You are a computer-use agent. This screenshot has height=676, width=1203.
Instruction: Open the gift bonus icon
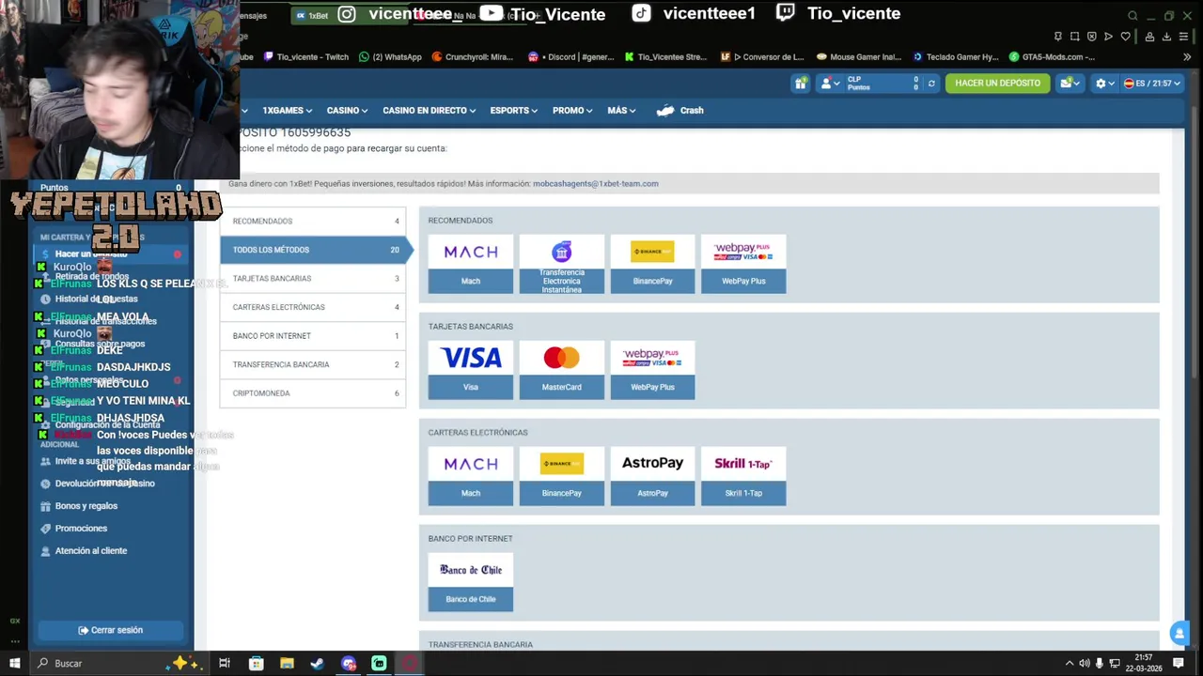(801, 84)
